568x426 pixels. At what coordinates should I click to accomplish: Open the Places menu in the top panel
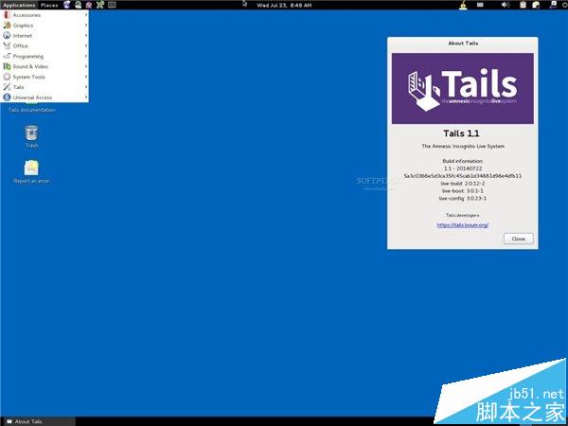coord(49,5)
